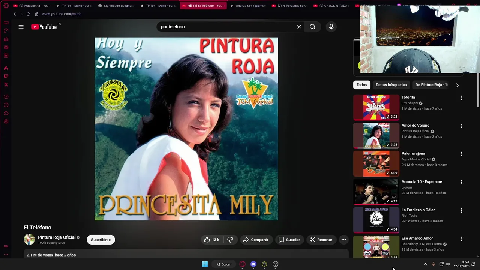This screenshot has width=480, height=270.
Task: Open the Player icon in sidebar
Action: [6, 97]
